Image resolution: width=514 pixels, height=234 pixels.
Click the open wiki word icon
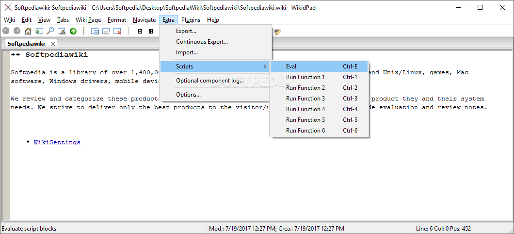(39, 31)
